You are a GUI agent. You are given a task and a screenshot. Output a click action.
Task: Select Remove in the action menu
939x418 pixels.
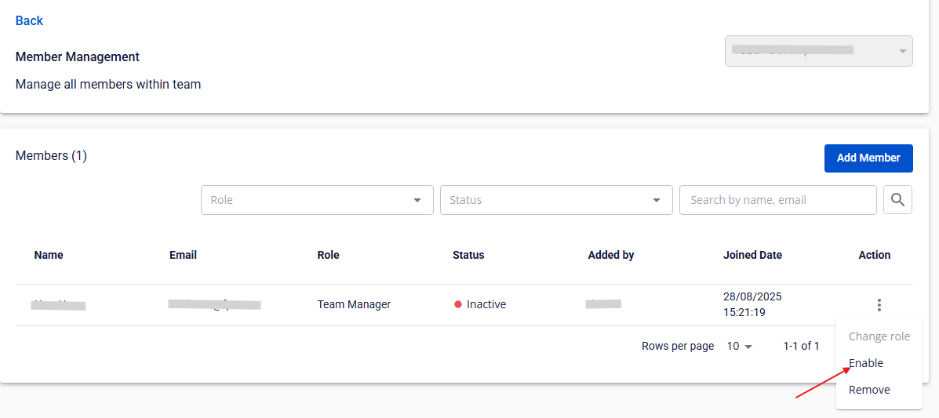pyautogui.click(x=869, y=390)
